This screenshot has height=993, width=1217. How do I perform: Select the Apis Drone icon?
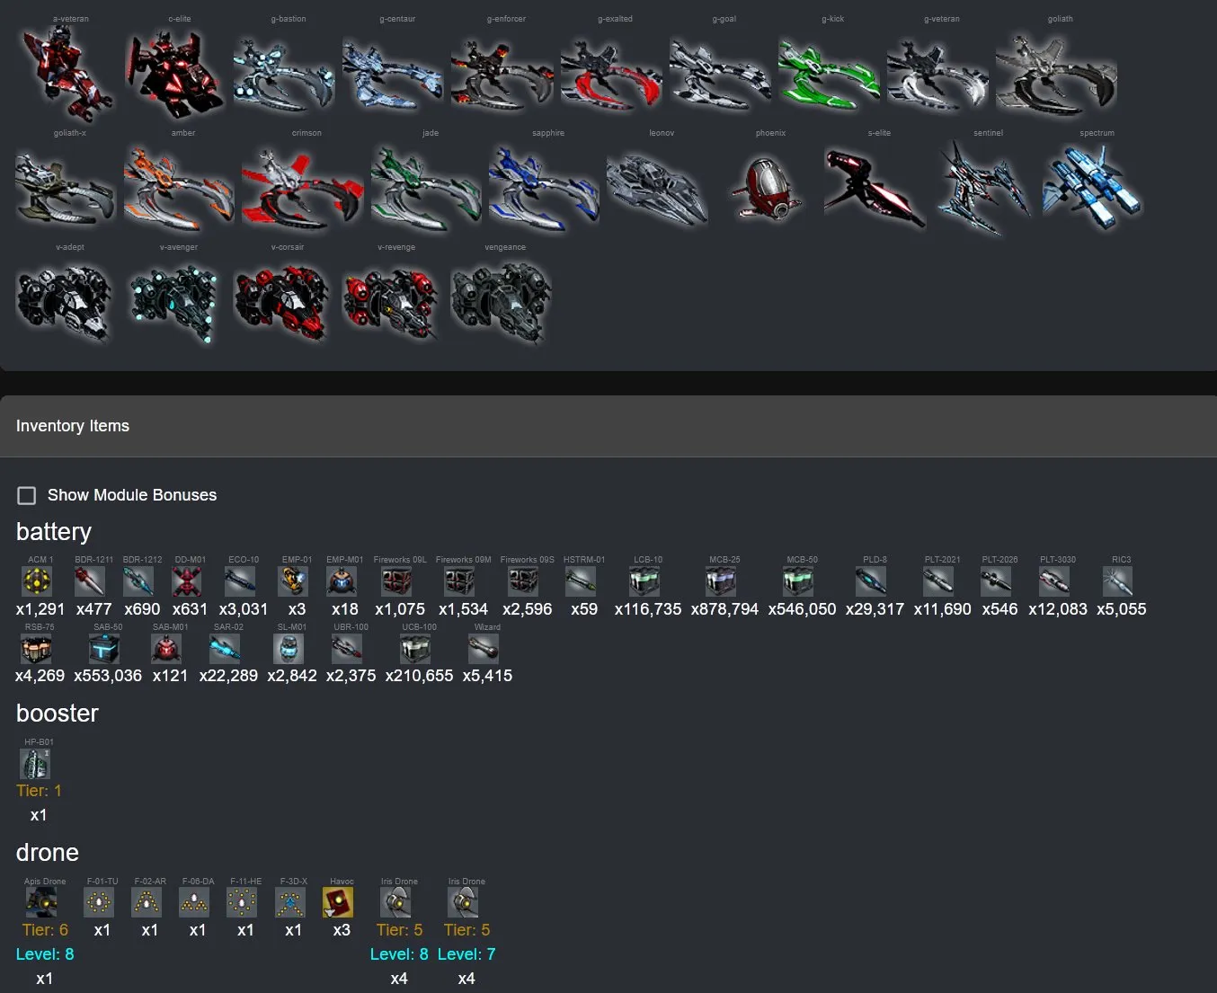click(x=41, y=902)
